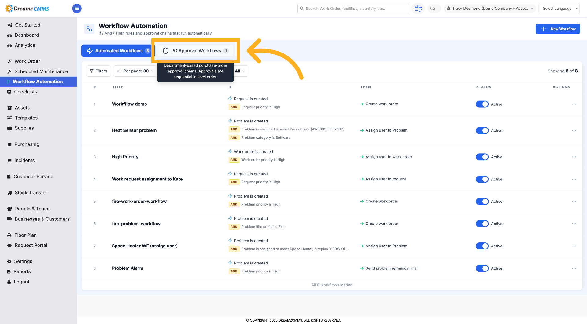Deactivate the Problem Alarm workflow toggle
This screenshot has width=587, height=324.
coord(482,268)
